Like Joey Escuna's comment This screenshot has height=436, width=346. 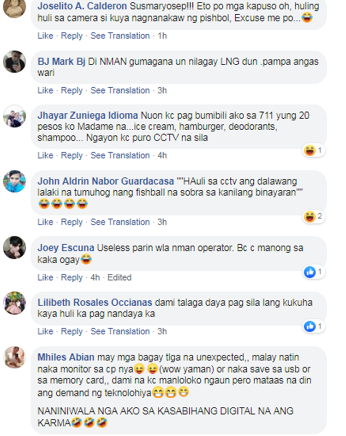[x=45, y=278]
